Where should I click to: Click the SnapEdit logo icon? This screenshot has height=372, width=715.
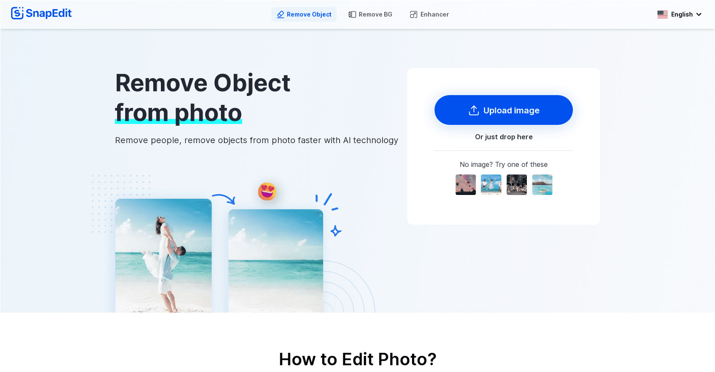[17, 13]
